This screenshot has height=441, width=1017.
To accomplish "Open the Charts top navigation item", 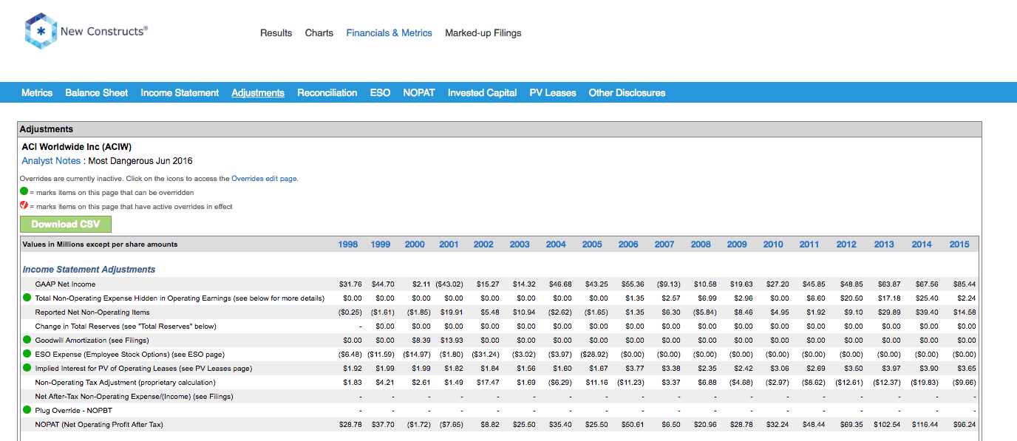I will [x=319, y=33].
